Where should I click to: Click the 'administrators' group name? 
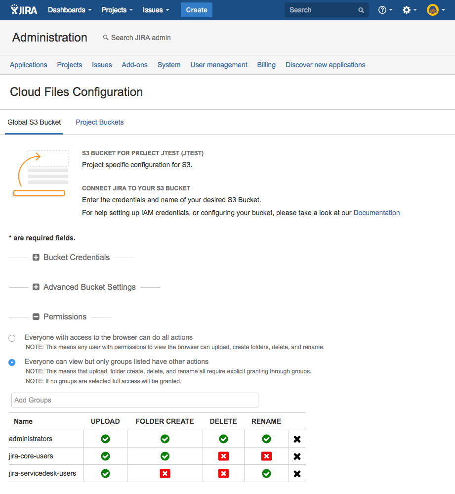(31, 439)
